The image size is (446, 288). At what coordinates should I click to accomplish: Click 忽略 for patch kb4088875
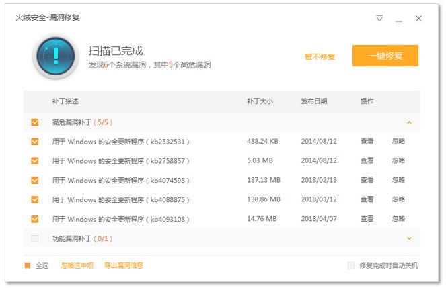(x=398, y=200)
